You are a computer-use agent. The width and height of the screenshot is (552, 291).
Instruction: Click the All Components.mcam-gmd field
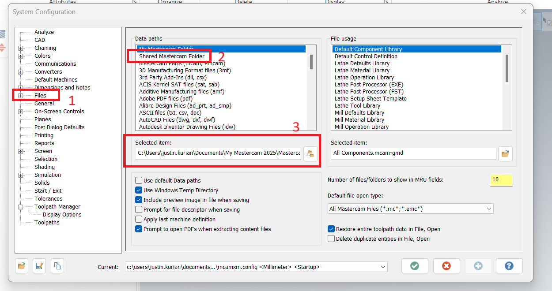[x=413, y=153]
